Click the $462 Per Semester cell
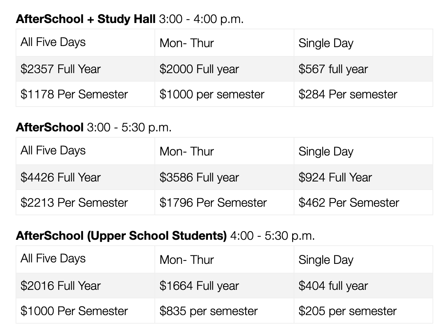 point(363,202)
